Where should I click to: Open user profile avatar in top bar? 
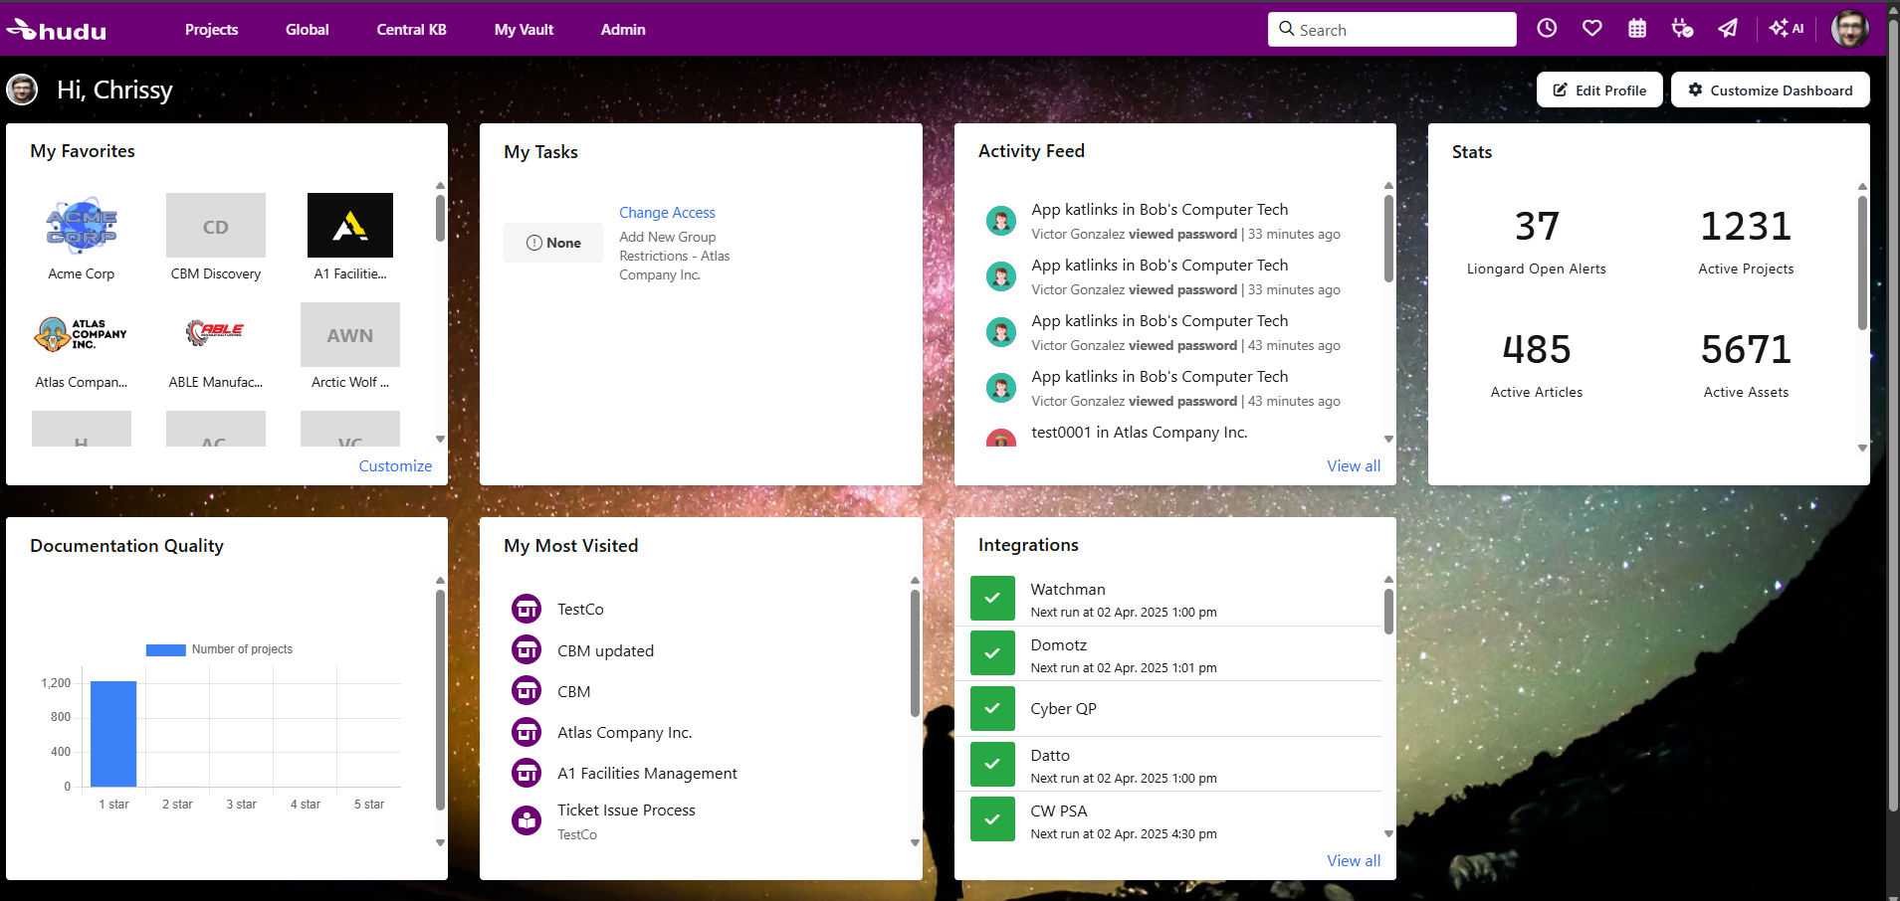1850,29
